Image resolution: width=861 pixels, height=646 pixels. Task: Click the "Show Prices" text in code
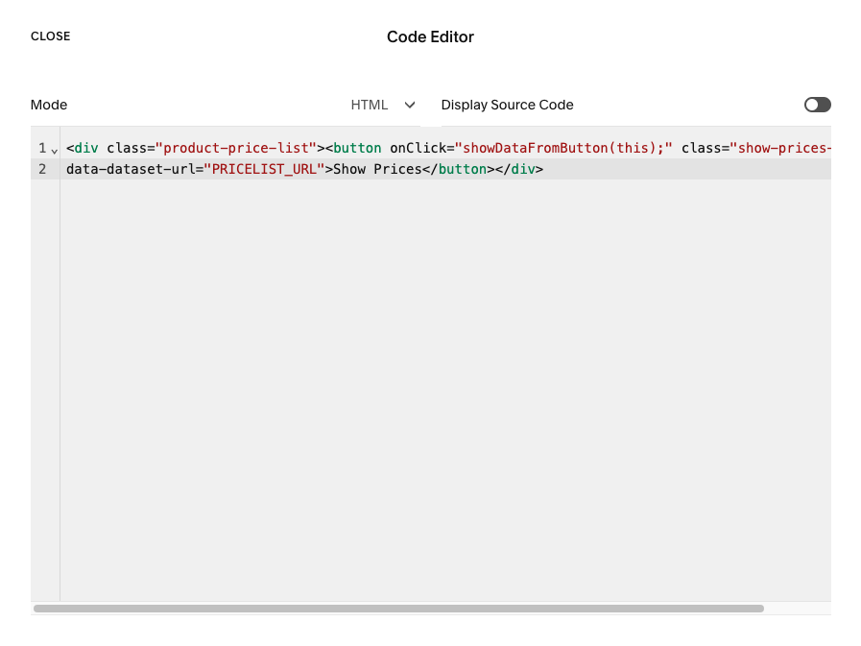point(377,169)
